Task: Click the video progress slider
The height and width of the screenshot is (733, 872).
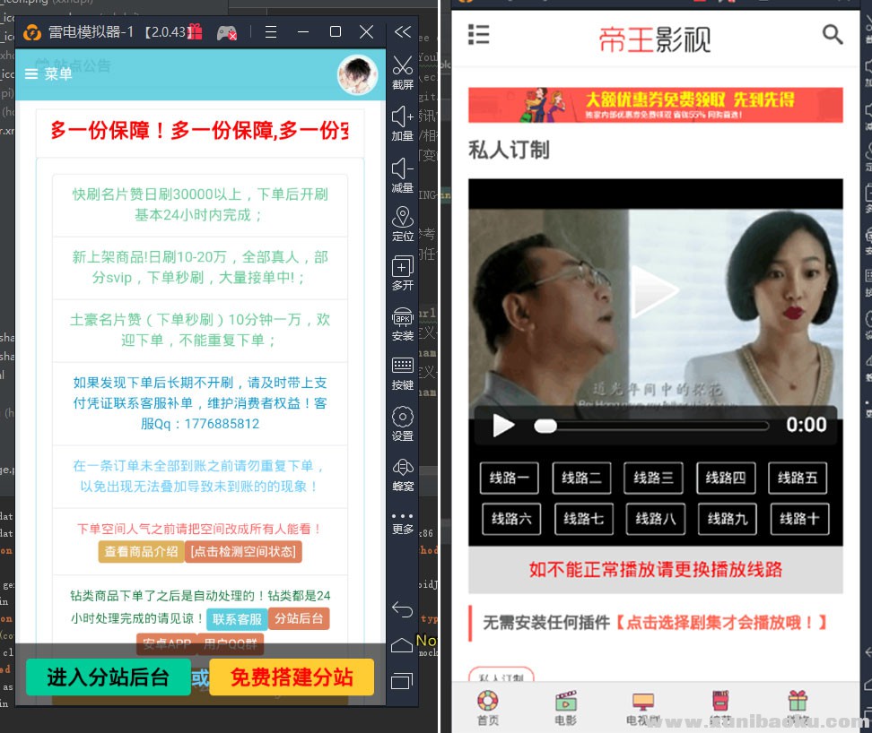Action: coord(652,426)
